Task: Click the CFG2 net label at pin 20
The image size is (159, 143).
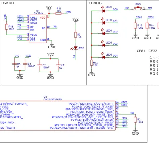Action: point(124,102)
